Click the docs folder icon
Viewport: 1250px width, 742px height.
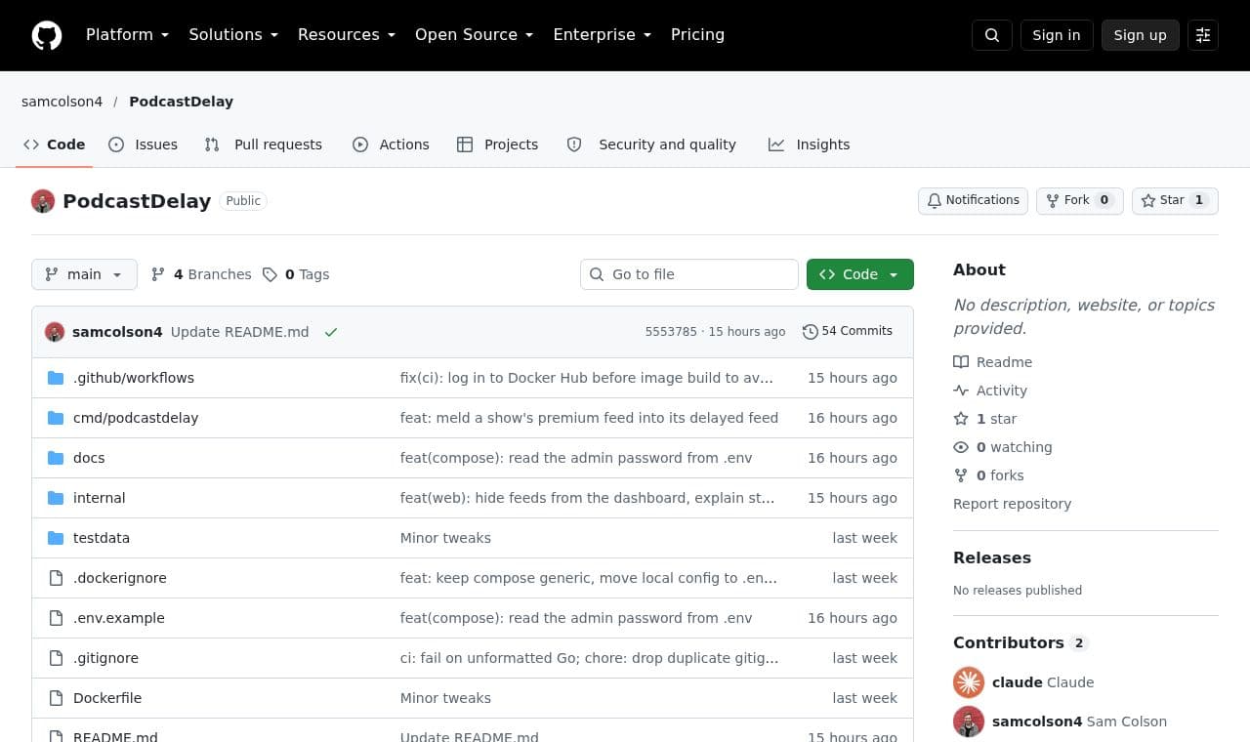click(56, 458)
